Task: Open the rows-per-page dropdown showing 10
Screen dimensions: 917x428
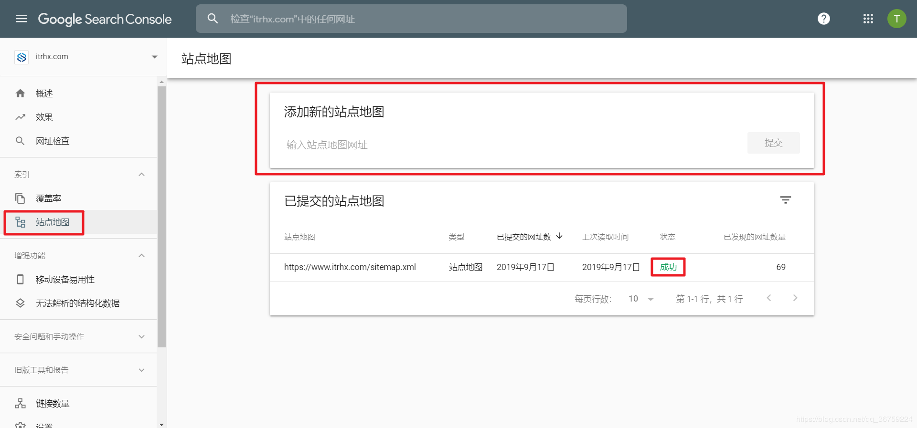Action: click(x=641, y=299)
